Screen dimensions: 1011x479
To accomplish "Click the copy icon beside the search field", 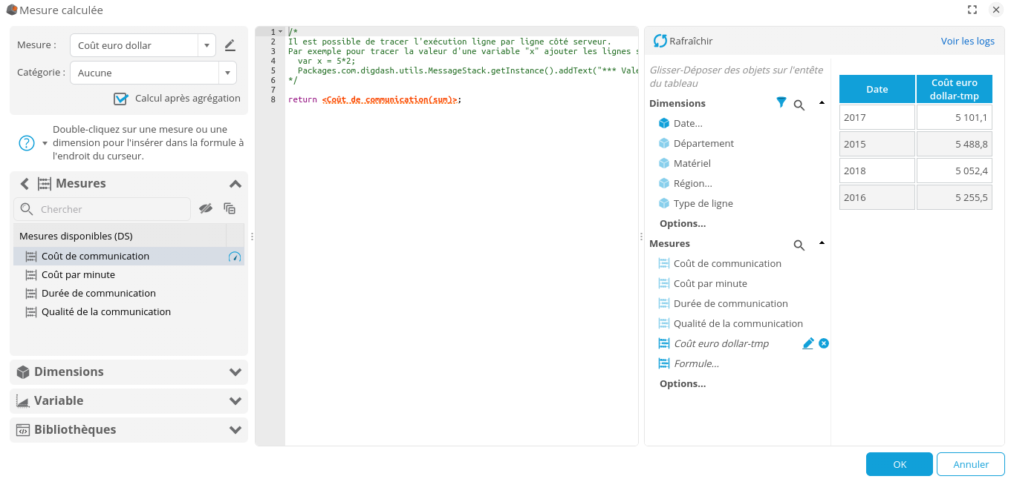I will pos(230,209).
